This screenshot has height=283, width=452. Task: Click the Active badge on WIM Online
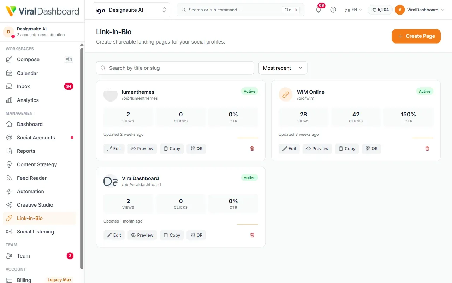tap(424, 91)
